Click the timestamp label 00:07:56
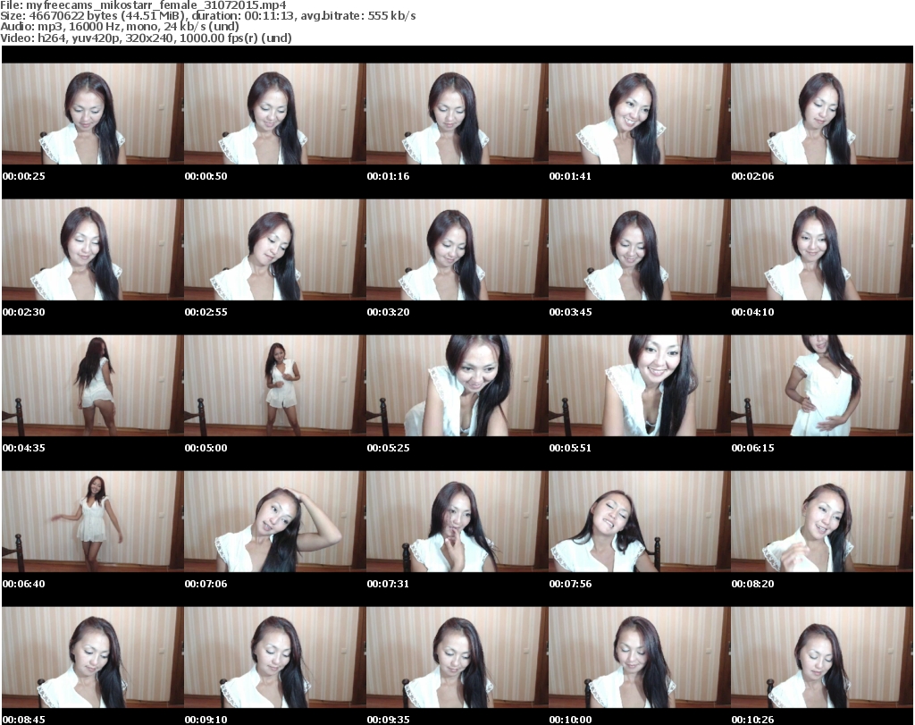The height and width of the screenshot is (725, 915). 570,584
